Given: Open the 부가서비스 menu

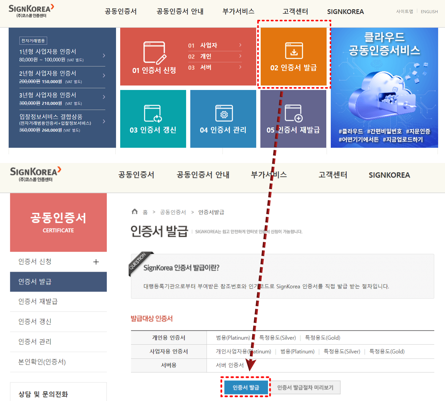Looking at the screenshot, I should coord(238,12).
